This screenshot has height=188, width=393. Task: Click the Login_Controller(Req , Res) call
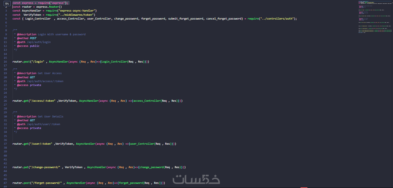pos(123,62)
